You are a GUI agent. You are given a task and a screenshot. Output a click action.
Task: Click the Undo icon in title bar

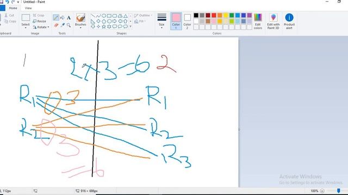tap(7, 2)
